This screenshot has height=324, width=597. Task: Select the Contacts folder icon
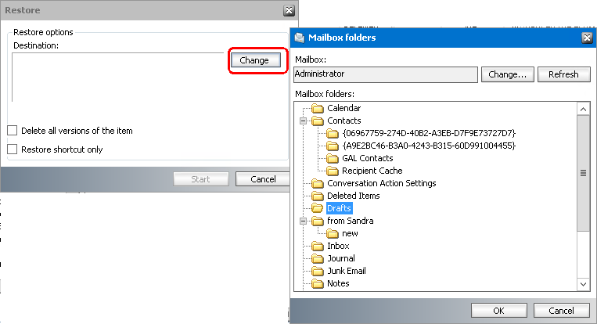318,121
